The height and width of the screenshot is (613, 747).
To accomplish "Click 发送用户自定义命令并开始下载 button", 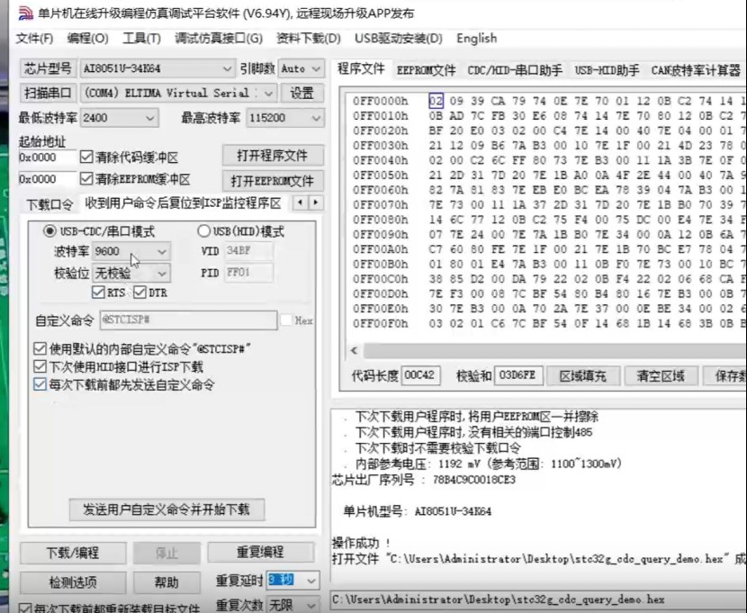I will click(166, 509).
